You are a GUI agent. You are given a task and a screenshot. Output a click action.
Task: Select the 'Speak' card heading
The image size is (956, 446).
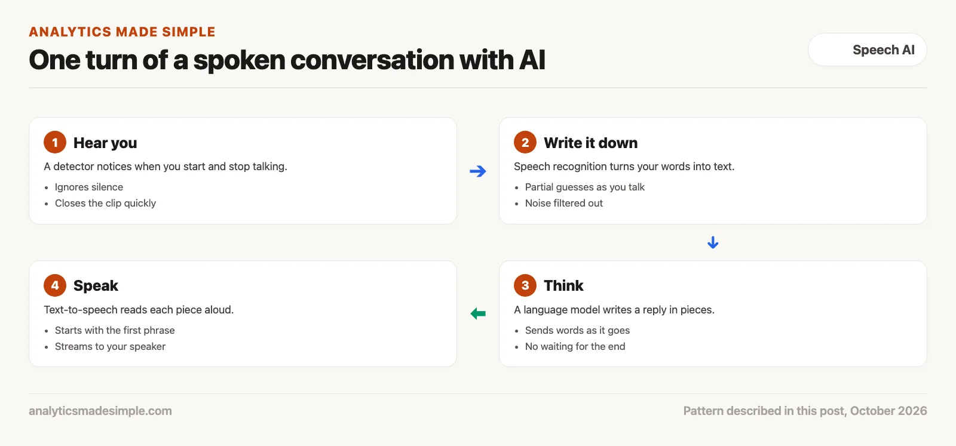click(96, 285)
